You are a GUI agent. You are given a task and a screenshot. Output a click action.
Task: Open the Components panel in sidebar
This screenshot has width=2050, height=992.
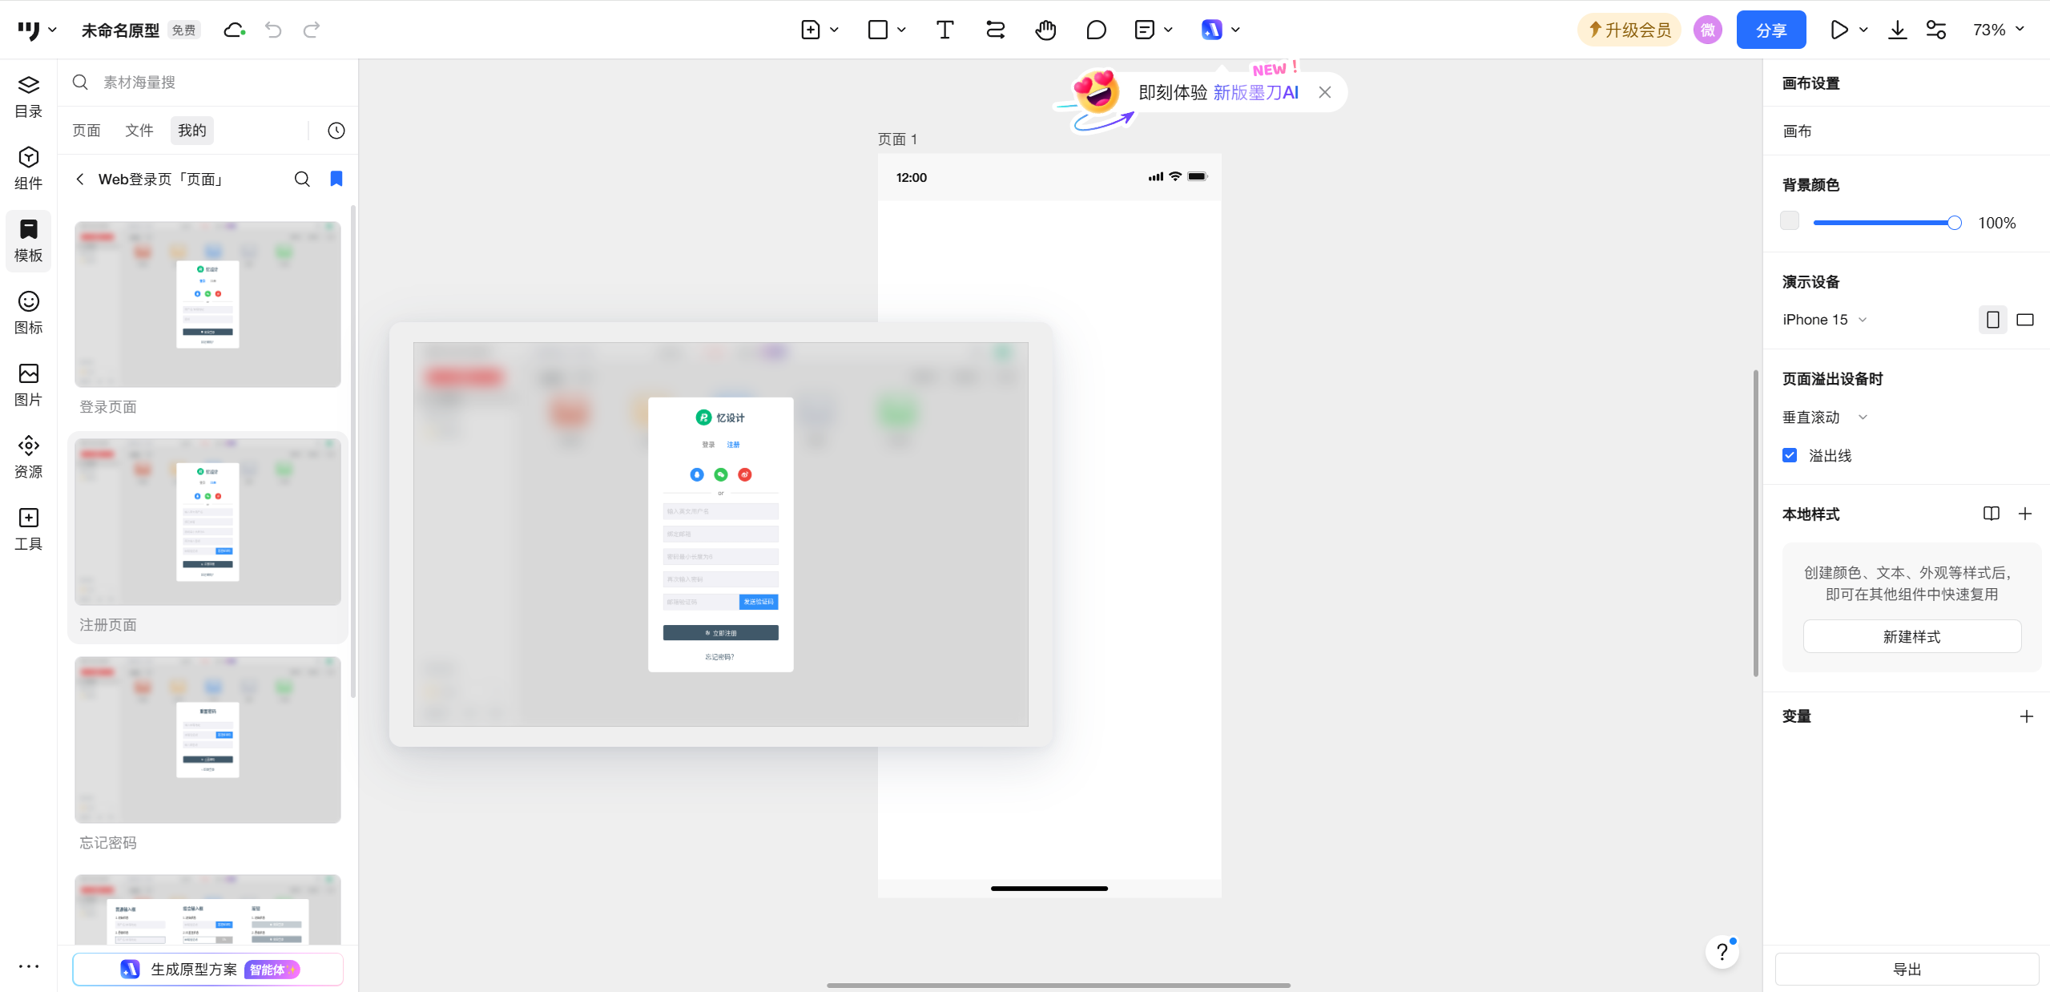click(28, 167)
